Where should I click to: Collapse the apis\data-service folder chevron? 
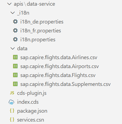9,4
